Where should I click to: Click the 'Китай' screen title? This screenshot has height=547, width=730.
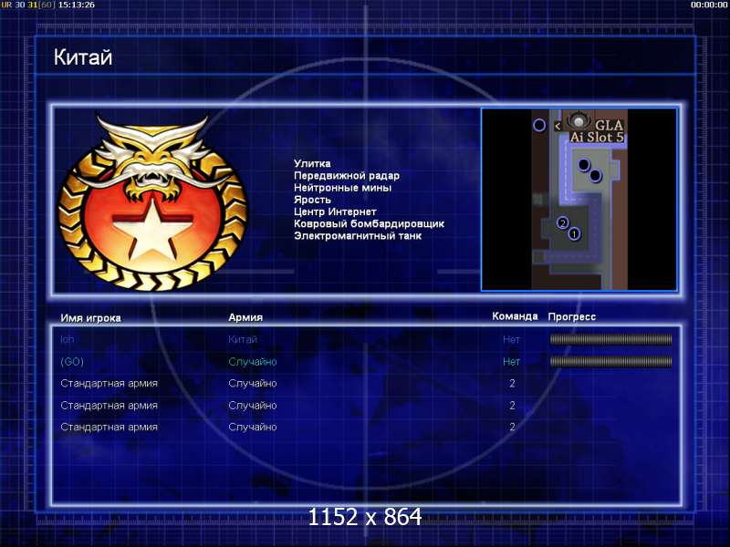pos(83,57)
